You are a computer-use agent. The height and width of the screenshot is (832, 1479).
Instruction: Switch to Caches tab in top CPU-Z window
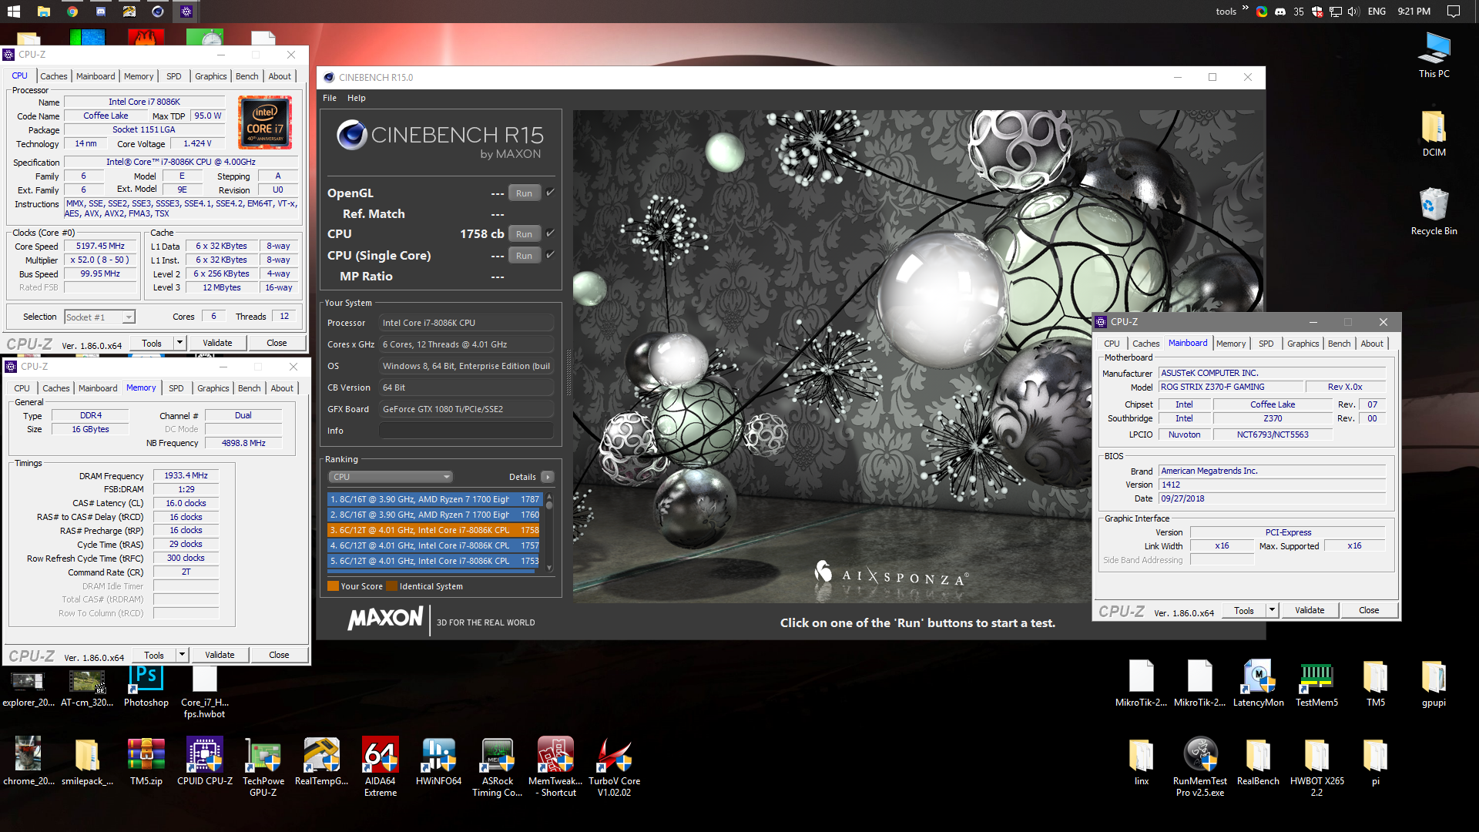(x=54, y=76)
